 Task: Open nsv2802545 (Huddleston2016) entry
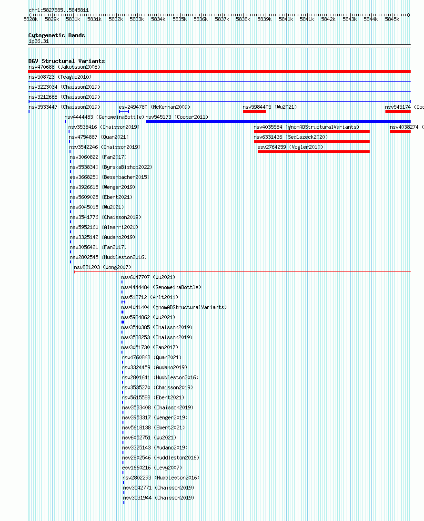tap(108, 257)
